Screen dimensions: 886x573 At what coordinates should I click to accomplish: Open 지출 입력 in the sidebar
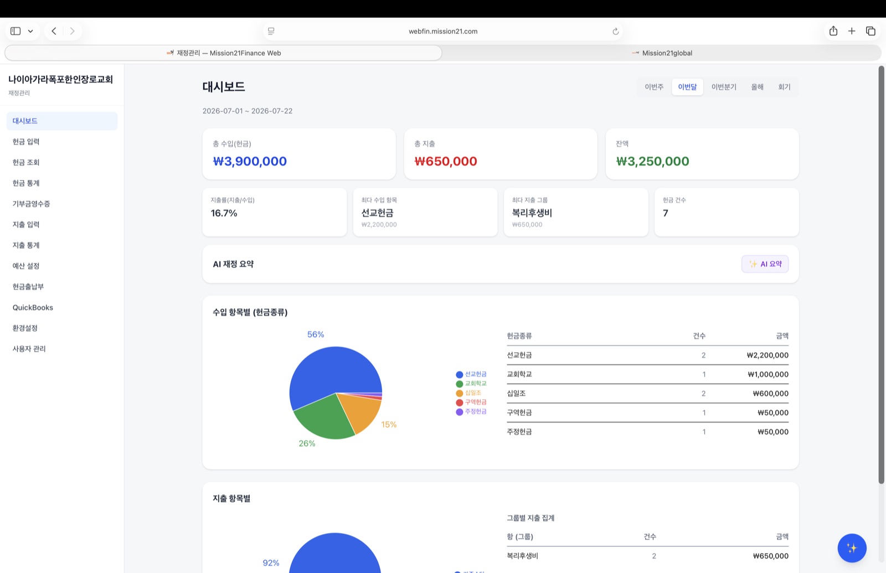tap(62, 224)
